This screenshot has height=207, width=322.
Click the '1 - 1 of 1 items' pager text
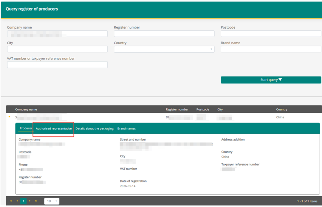click(x=307, y=201)
